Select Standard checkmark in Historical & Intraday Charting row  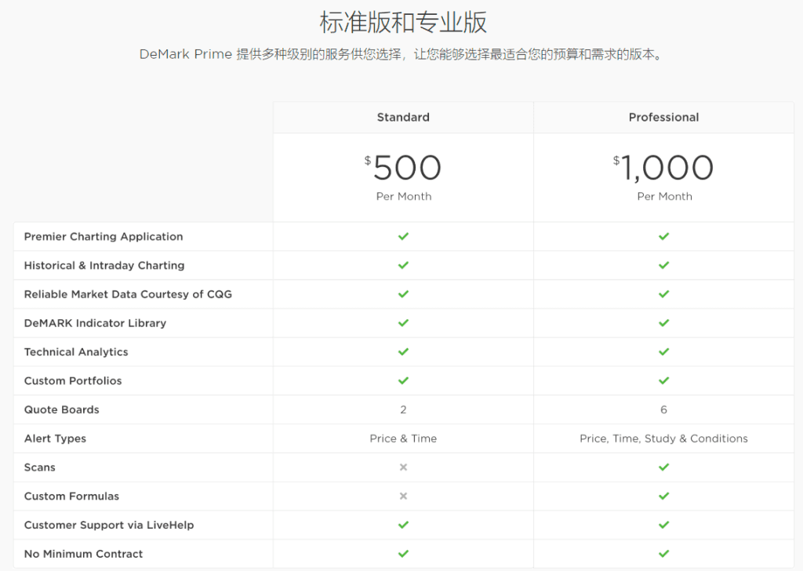click(x=404, y=265)
